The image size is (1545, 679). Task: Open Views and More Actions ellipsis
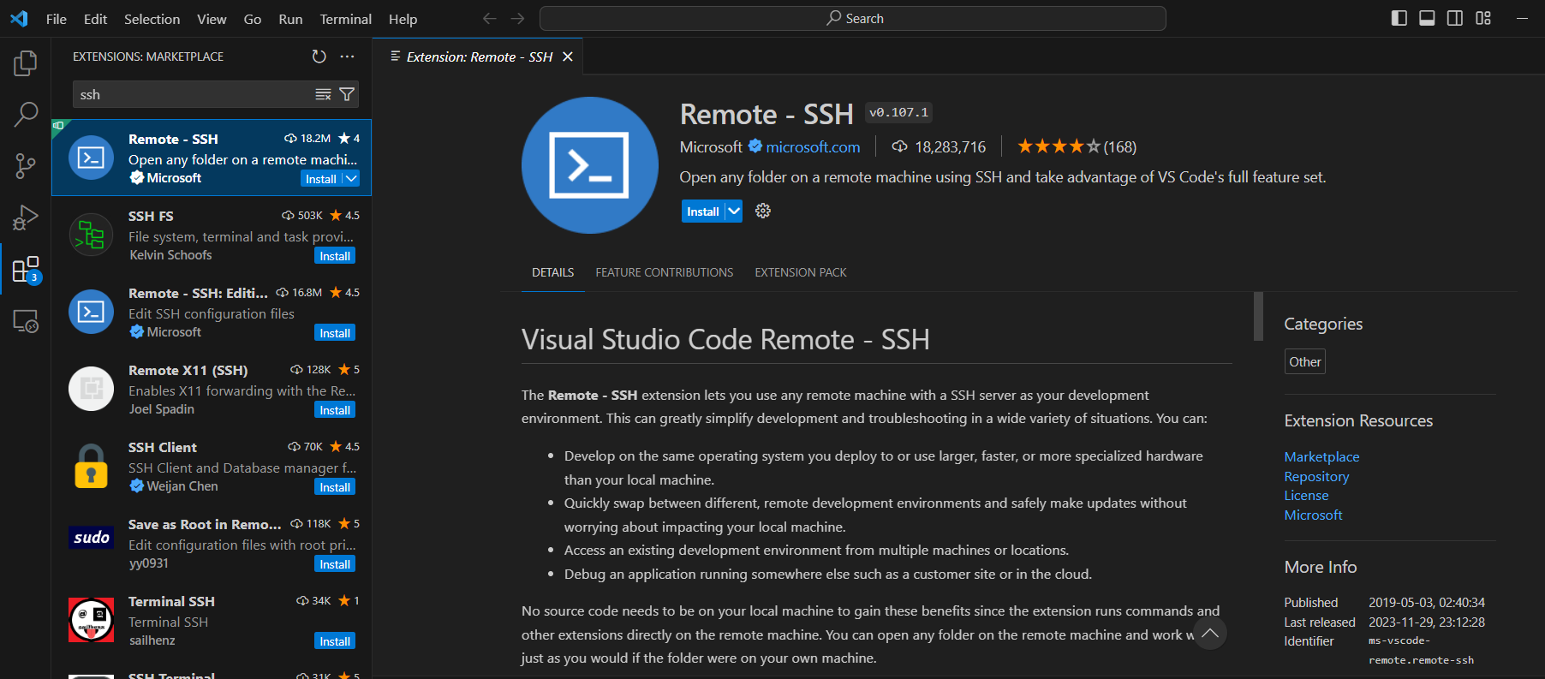[x=347, y=57]
